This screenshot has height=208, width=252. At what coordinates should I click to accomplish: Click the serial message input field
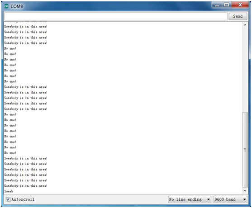(116, 16)
